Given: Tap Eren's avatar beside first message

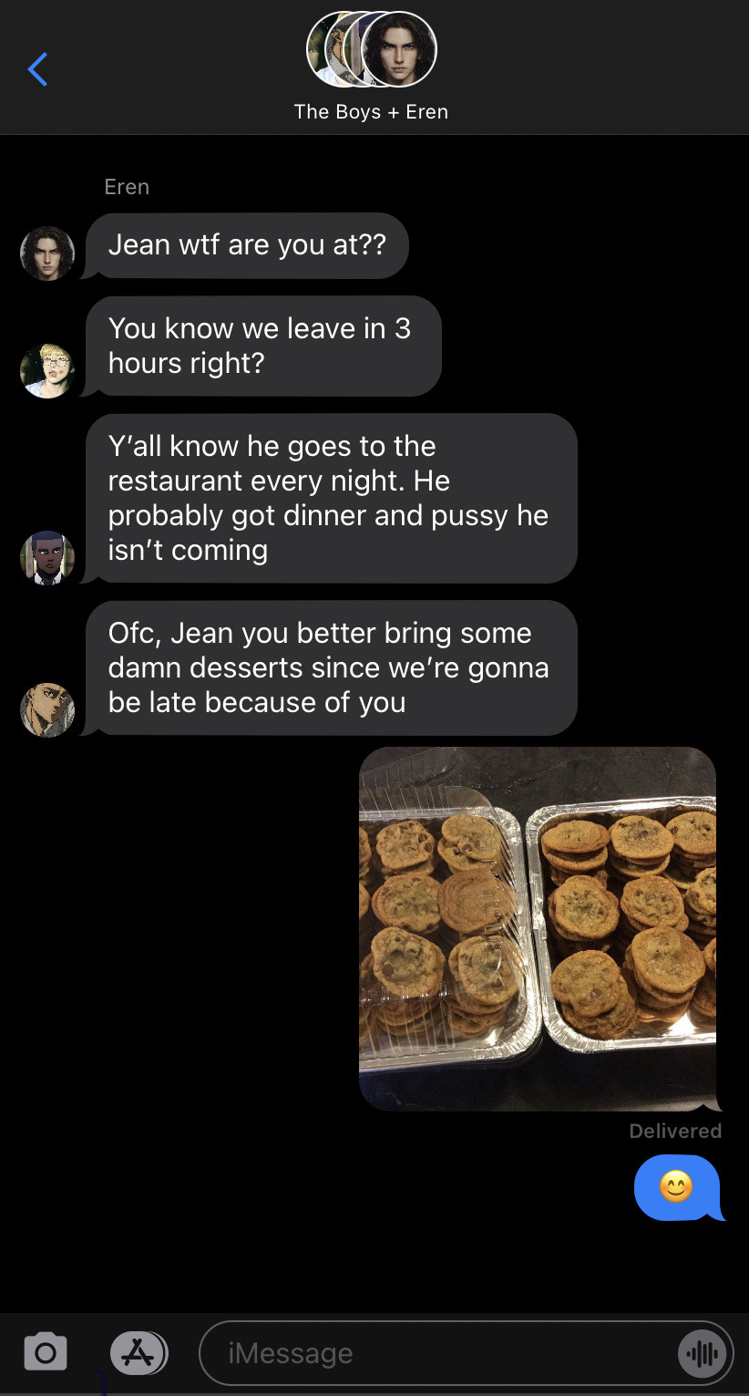Looking at the screenshot, I should coord(47,253).
